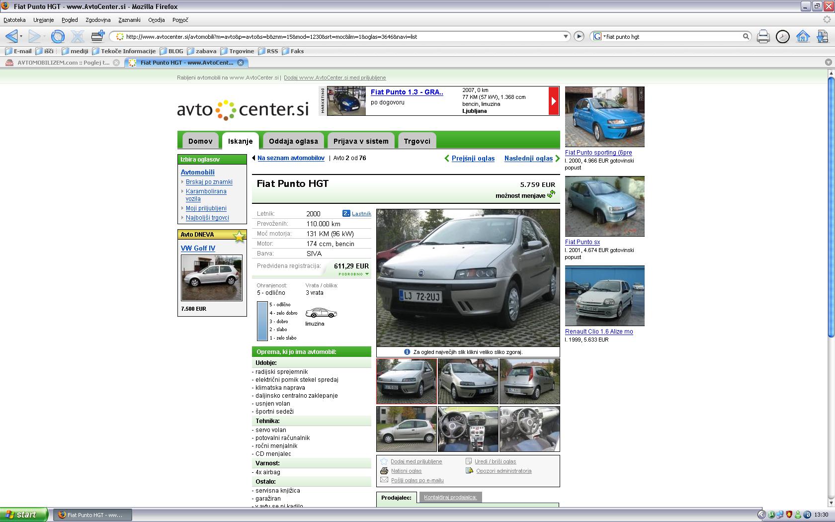The image size is (835, 522).
Task: Click Brskaj po znamki link
Action: pyautogui.click(x=209, y=182)
